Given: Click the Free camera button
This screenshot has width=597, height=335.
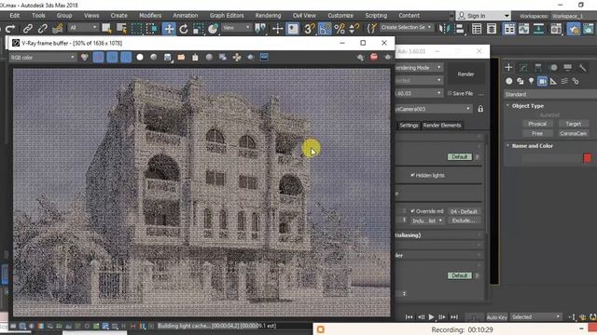Looking at the screenshot, I should point(537,133).
